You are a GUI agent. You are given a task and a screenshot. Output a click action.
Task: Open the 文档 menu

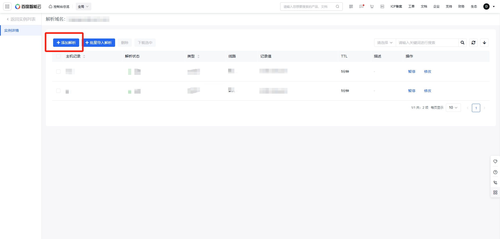pos(424,7)
